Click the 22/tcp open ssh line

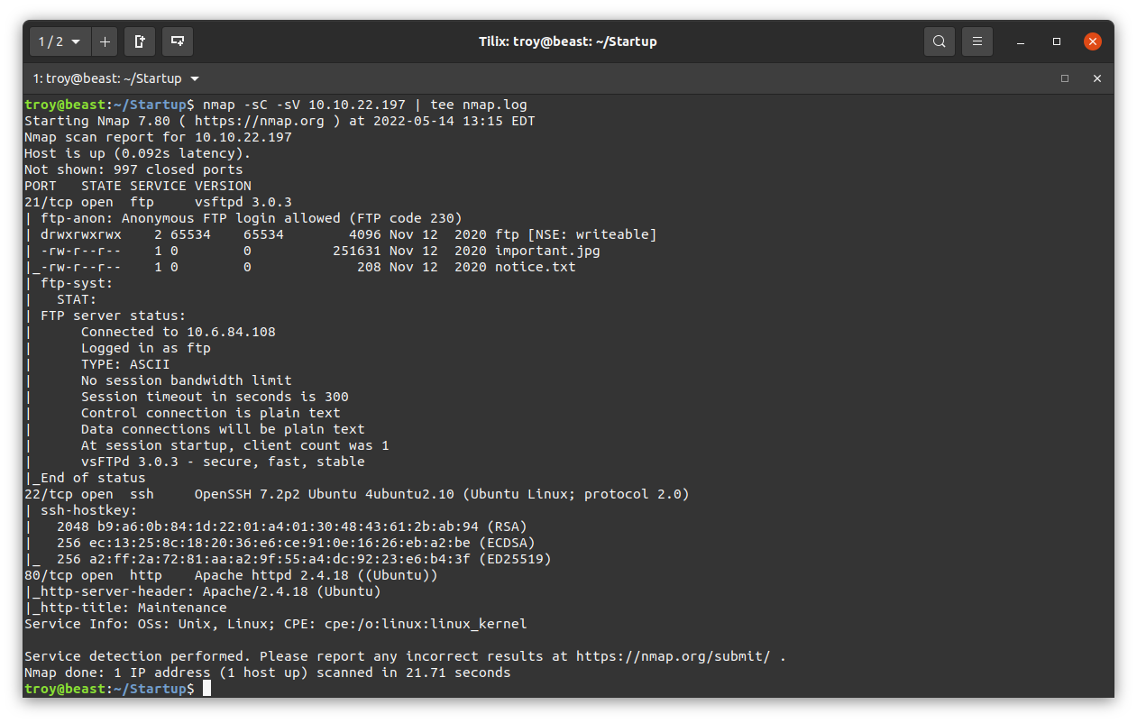(x=357, y=494)
